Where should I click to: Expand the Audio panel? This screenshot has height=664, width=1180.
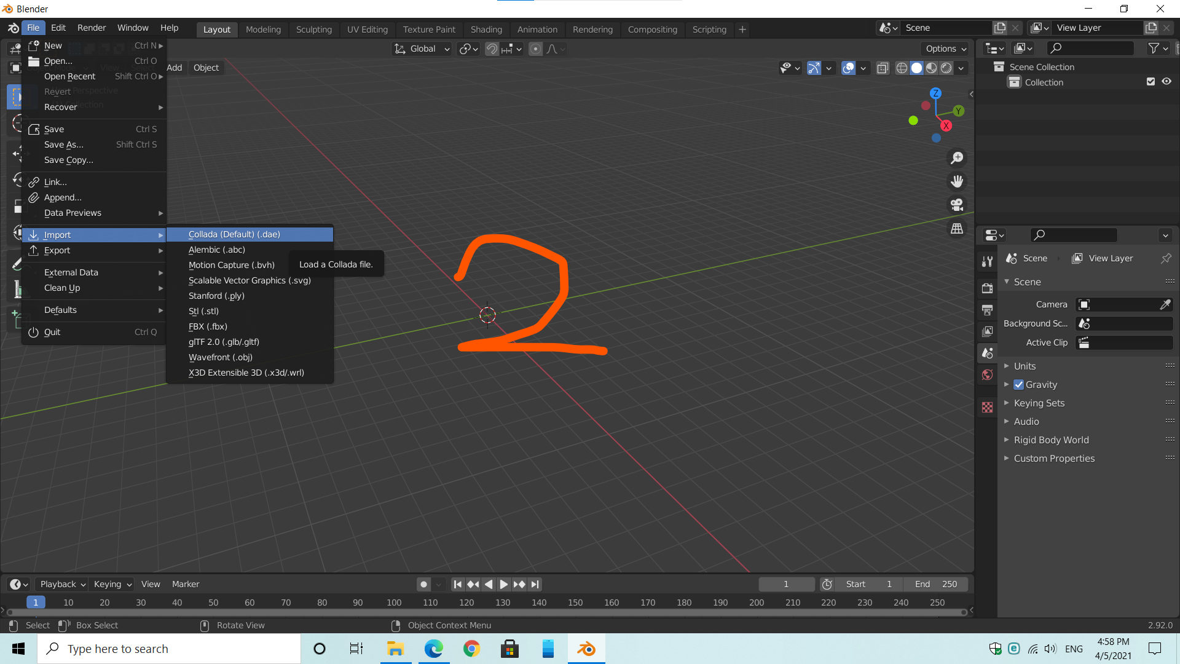click(x=1026, y=421)
